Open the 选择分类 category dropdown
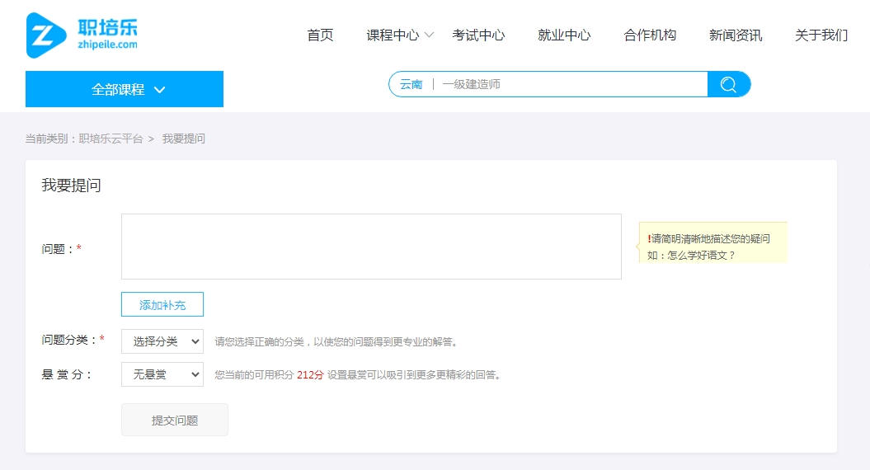 pos(162,341)
